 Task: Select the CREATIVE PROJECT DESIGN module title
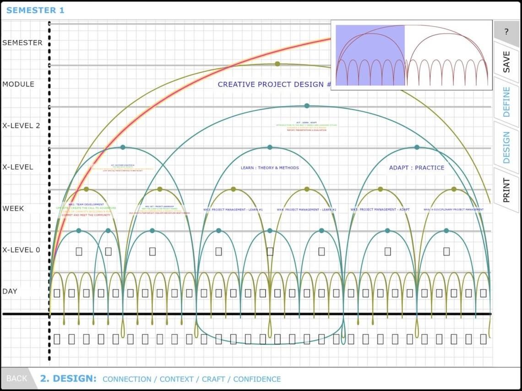(274, 85)
